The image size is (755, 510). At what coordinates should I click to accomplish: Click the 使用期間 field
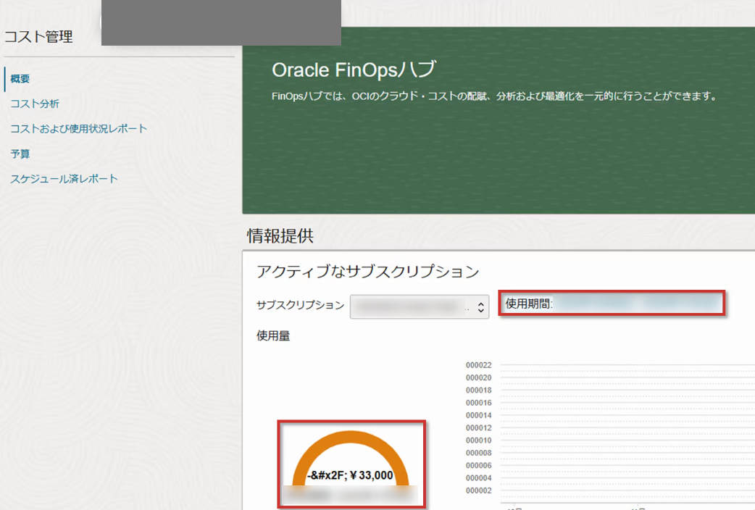point(612,304)
